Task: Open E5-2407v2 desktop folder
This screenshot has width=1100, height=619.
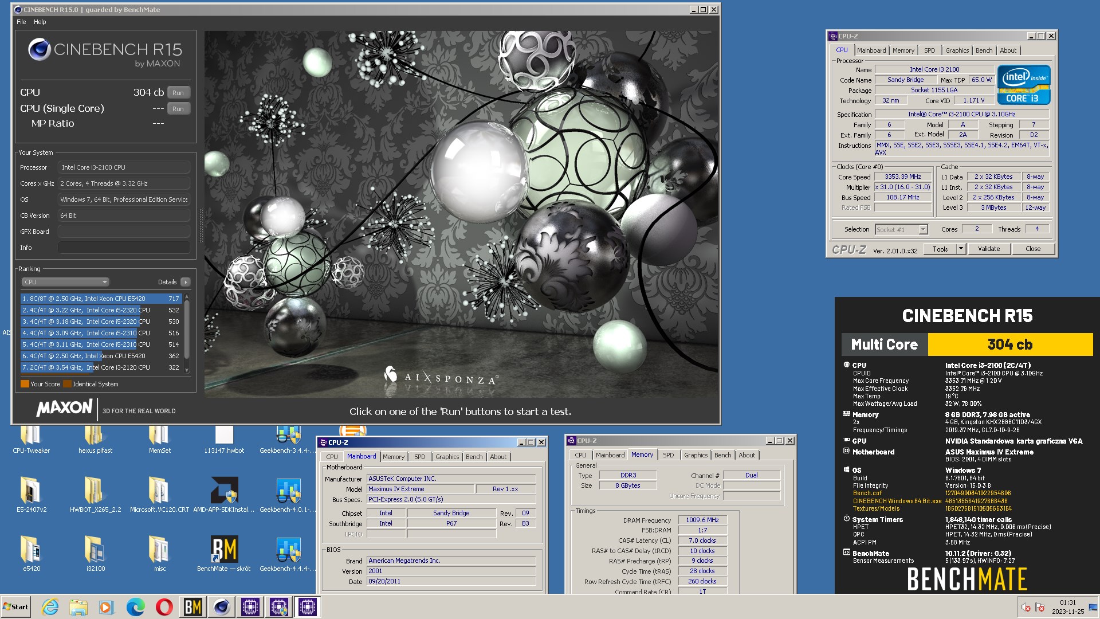Action: click(31, 495)
